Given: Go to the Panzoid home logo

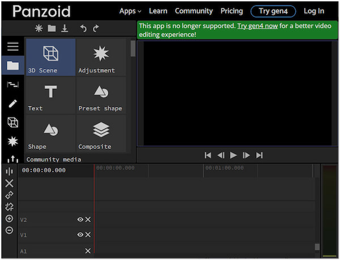Looking at the screenshot, I should point(41,11).
